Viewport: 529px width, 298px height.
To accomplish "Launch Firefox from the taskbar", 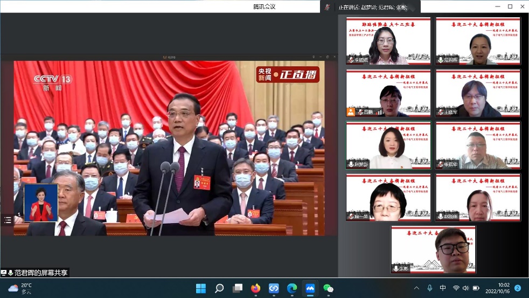I will click(x=255, y=288).
